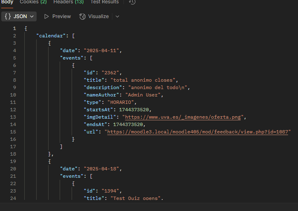Click the "startsAt" key
The height and width of the screenshot is (211, 298).
click(98, 110)
